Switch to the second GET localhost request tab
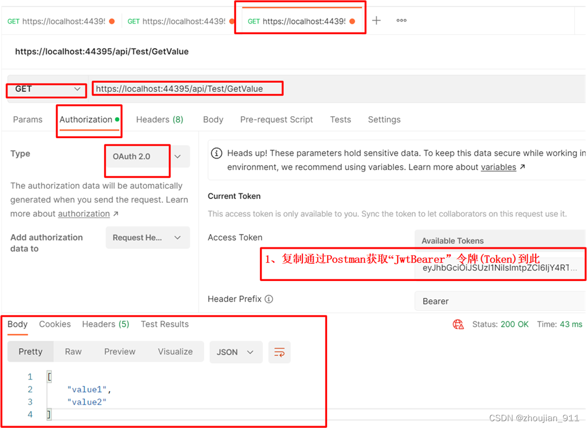587x428 pixels. (x=180, y=21)
